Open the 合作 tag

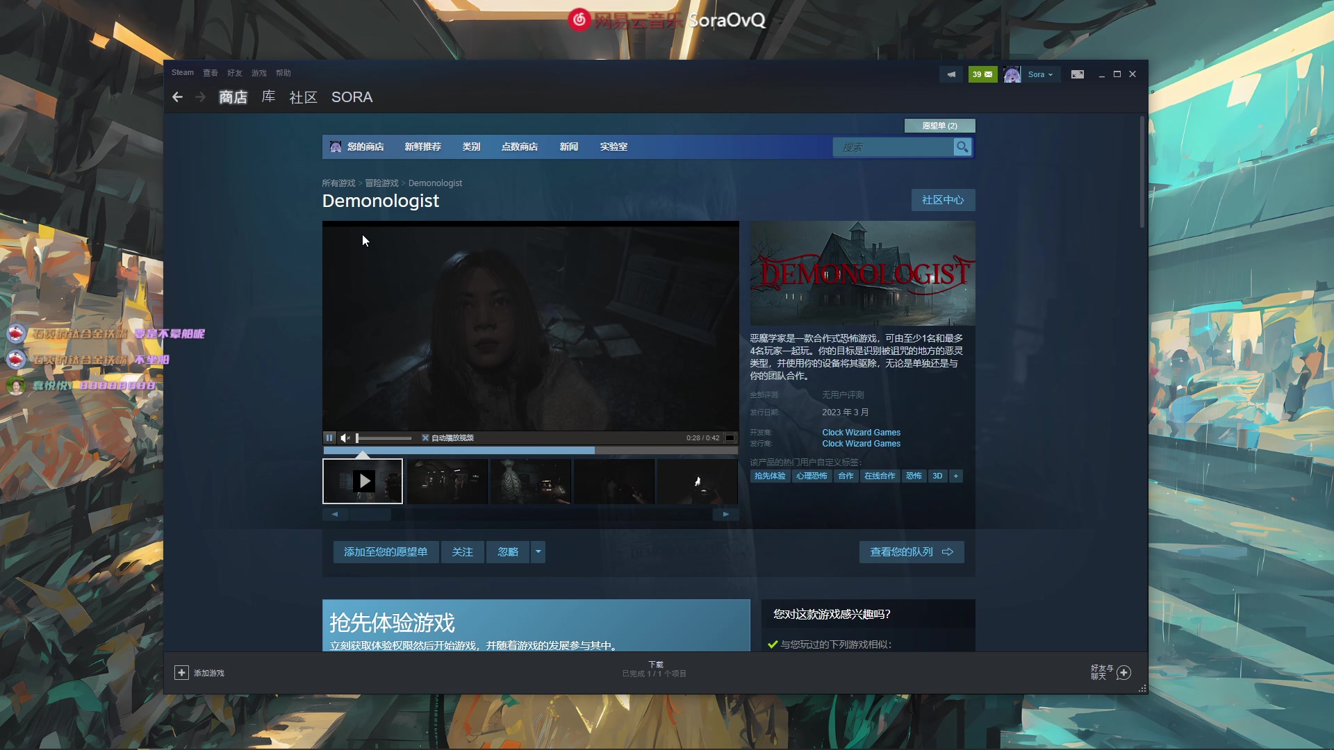(846, 476)
